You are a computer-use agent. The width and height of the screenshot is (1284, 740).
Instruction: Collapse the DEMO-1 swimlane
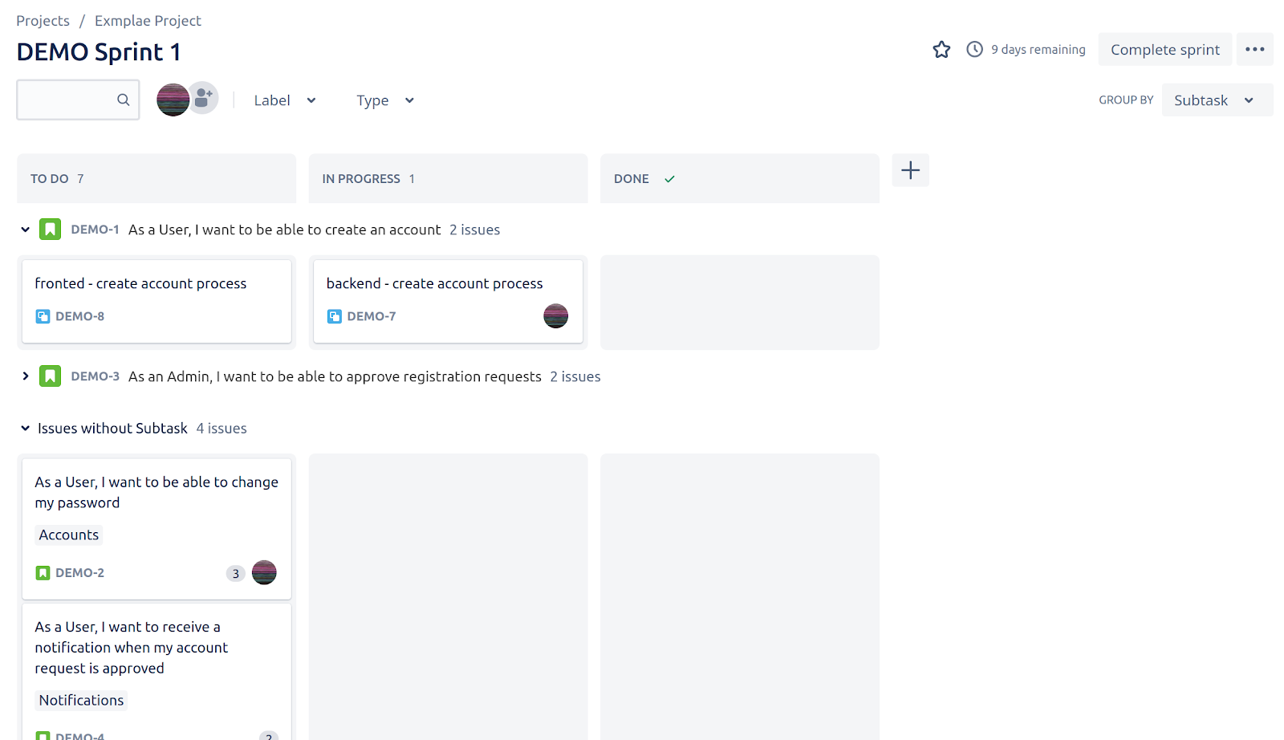click(x=25, y=230)
